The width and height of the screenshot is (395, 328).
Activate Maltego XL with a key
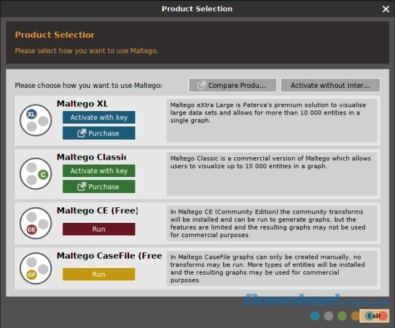pyautogui.click(x=99, y=118)
